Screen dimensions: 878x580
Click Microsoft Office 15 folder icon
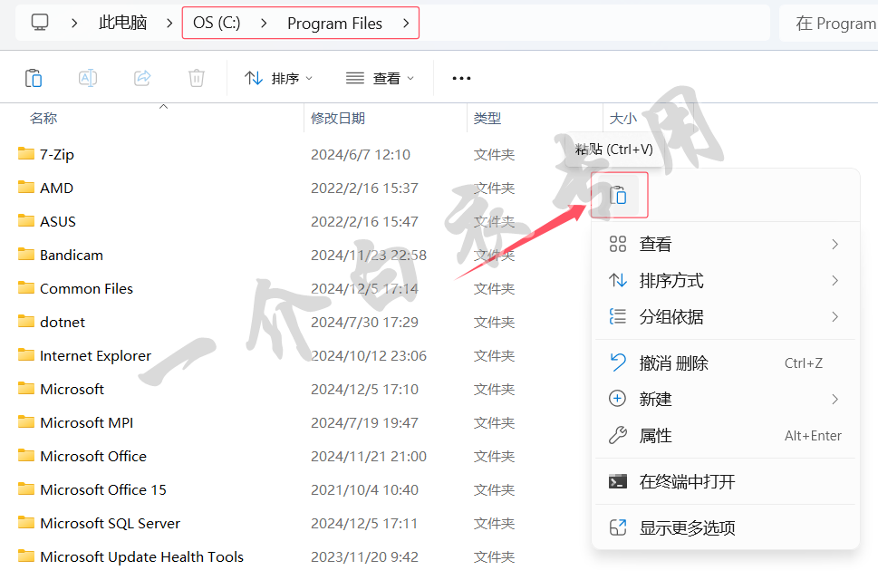point(26,489)
